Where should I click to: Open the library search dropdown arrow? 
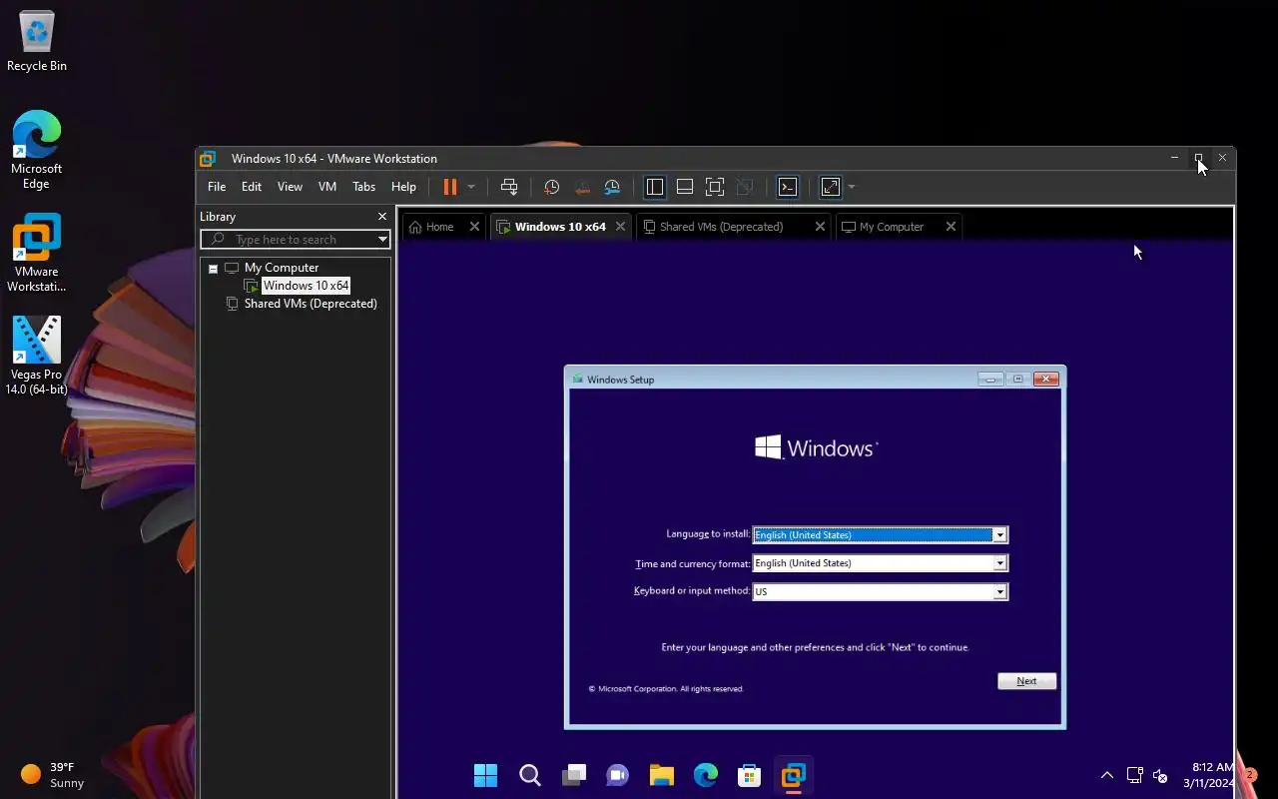[x=382, y=240]
